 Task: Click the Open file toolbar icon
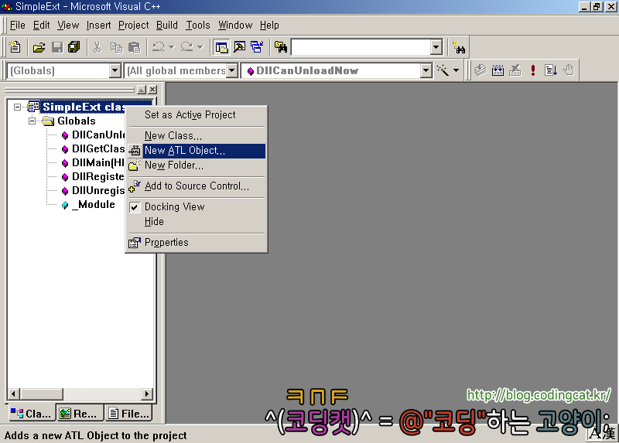(39, 47)
